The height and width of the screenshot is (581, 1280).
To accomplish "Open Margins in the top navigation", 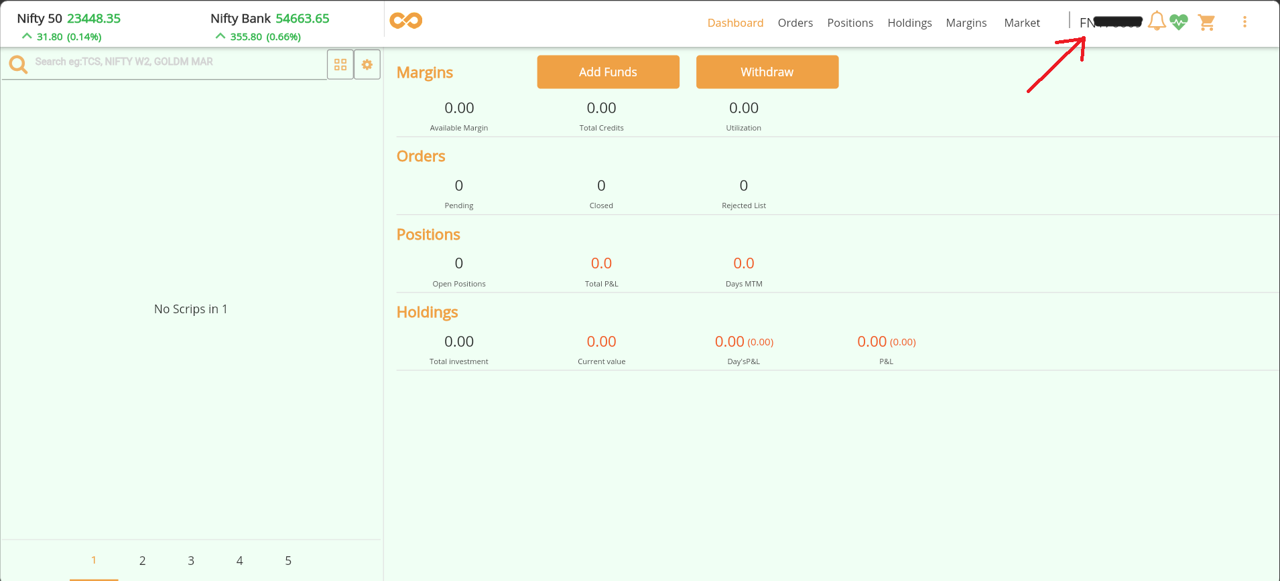I will [966, 23].
